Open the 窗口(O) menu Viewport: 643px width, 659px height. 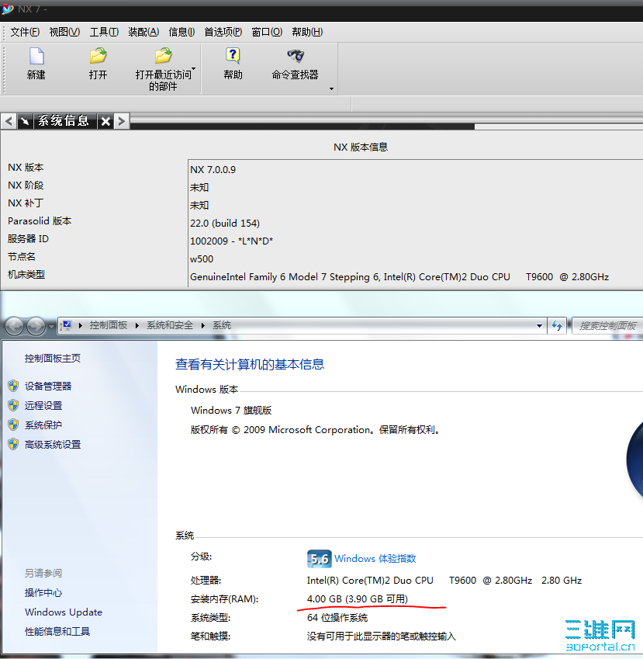tap(267, 32)
